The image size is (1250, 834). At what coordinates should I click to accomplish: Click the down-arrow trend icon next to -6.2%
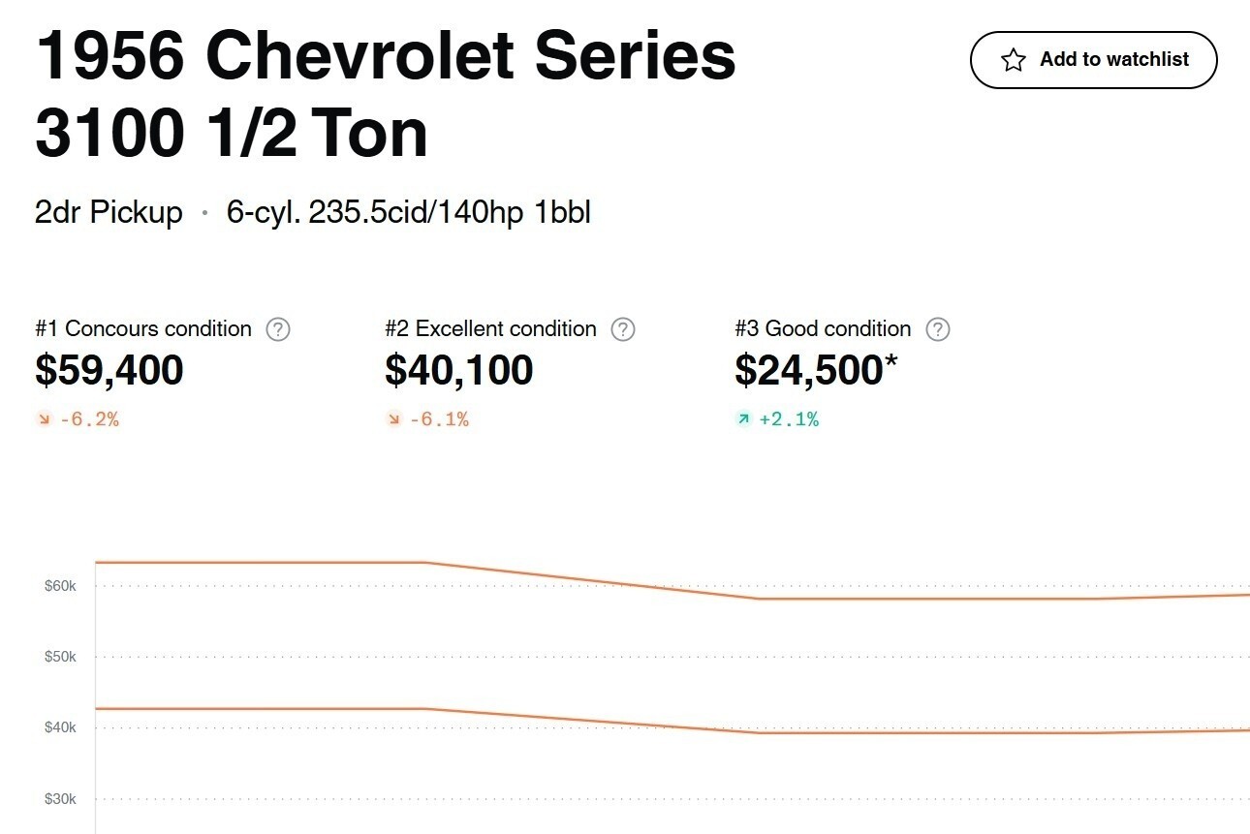[44, 419]
